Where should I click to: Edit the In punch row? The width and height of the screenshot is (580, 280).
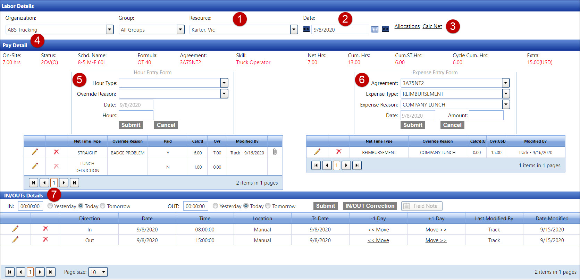pyautogui.click(x=15, y=229)
